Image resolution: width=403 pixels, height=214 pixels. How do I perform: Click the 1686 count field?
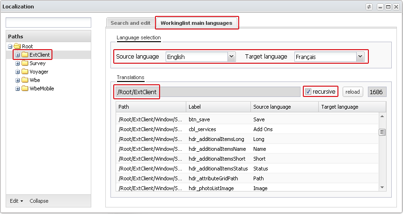coord(377,92)
